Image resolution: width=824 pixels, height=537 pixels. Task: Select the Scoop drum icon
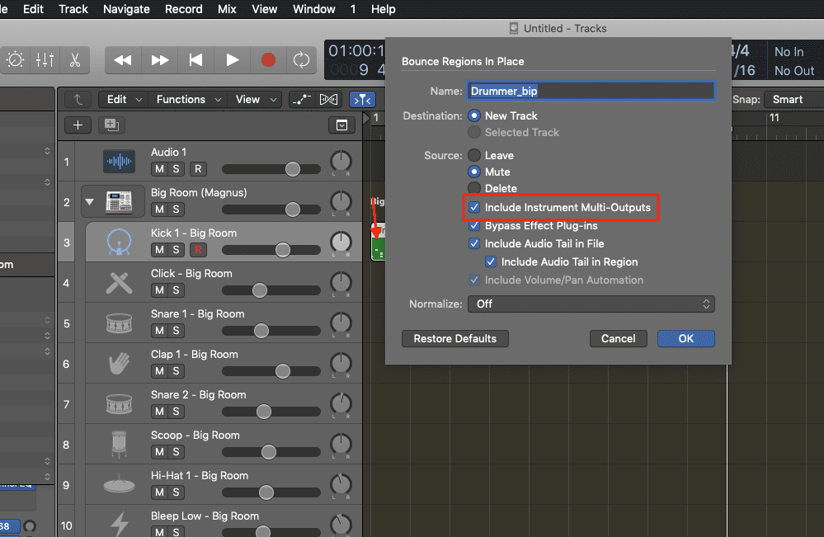[119, 445]
